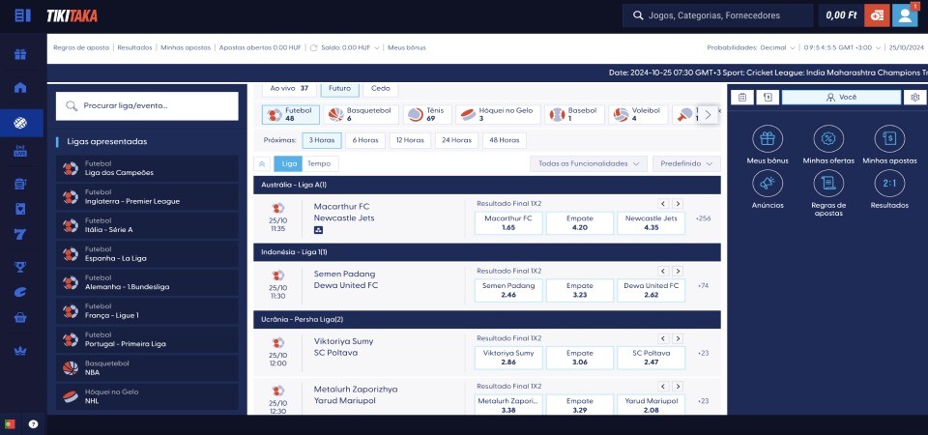Switch sorting to Liga
Screen dimensions: 928x435
(x=289, y=164)
